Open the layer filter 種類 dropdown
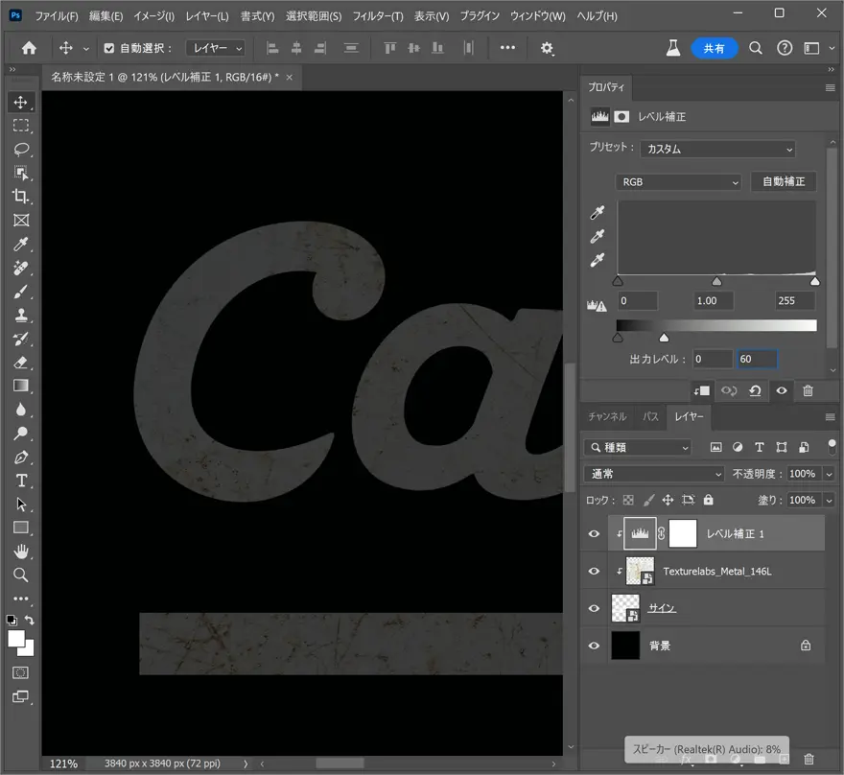This screenshot has height=775, width=844. click(x=637, y=447)
